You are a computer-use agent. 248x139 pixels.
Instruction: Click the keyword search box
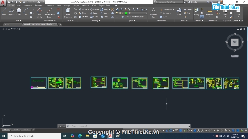[x=169, y=2]
